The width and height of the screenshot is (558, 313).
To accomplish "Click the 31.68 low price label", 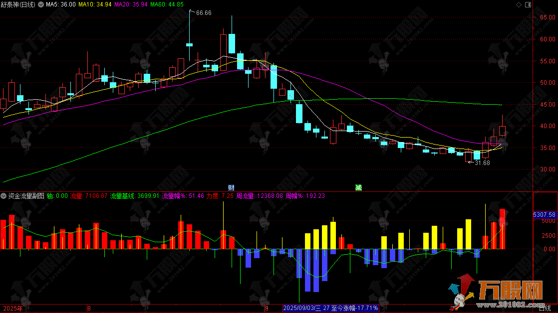I will click(482, 162).
